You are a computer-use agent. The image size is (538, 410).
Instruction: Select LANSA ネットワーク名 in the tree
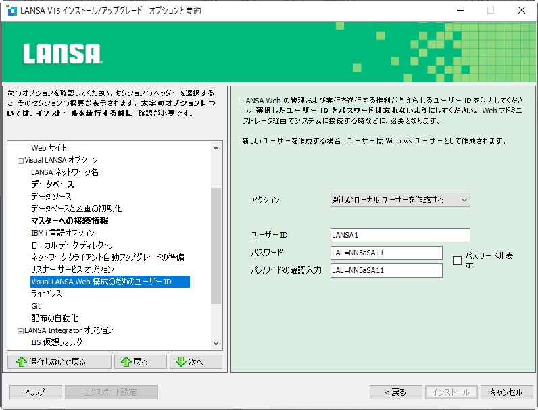[65, 172]
